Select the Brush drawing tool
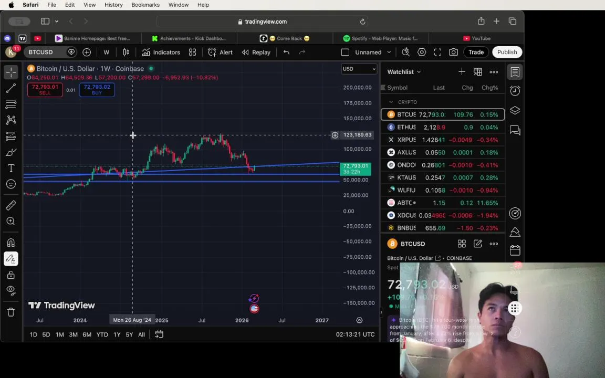The height and width of the screenshot is (378, 605). (11, 152)
